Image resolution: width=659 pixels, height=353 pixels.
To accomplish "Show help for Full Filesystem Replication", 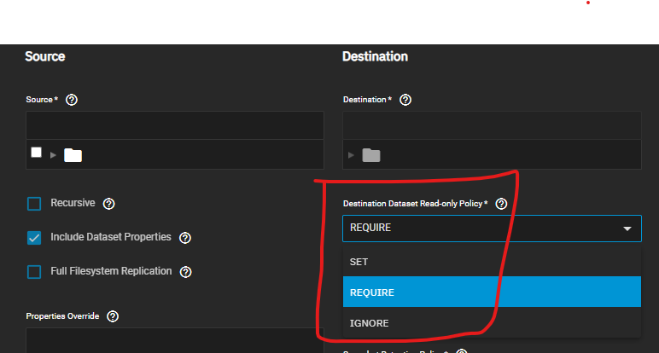I will (x=185, y=272).
